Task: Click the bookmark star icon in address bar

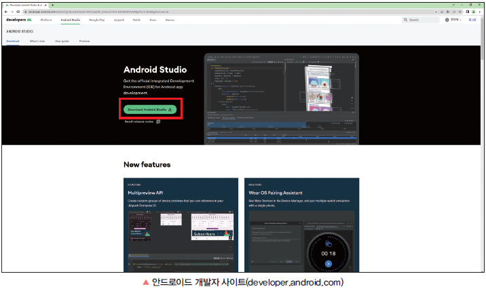Action: pyautogui.click(x=460, y=12)
